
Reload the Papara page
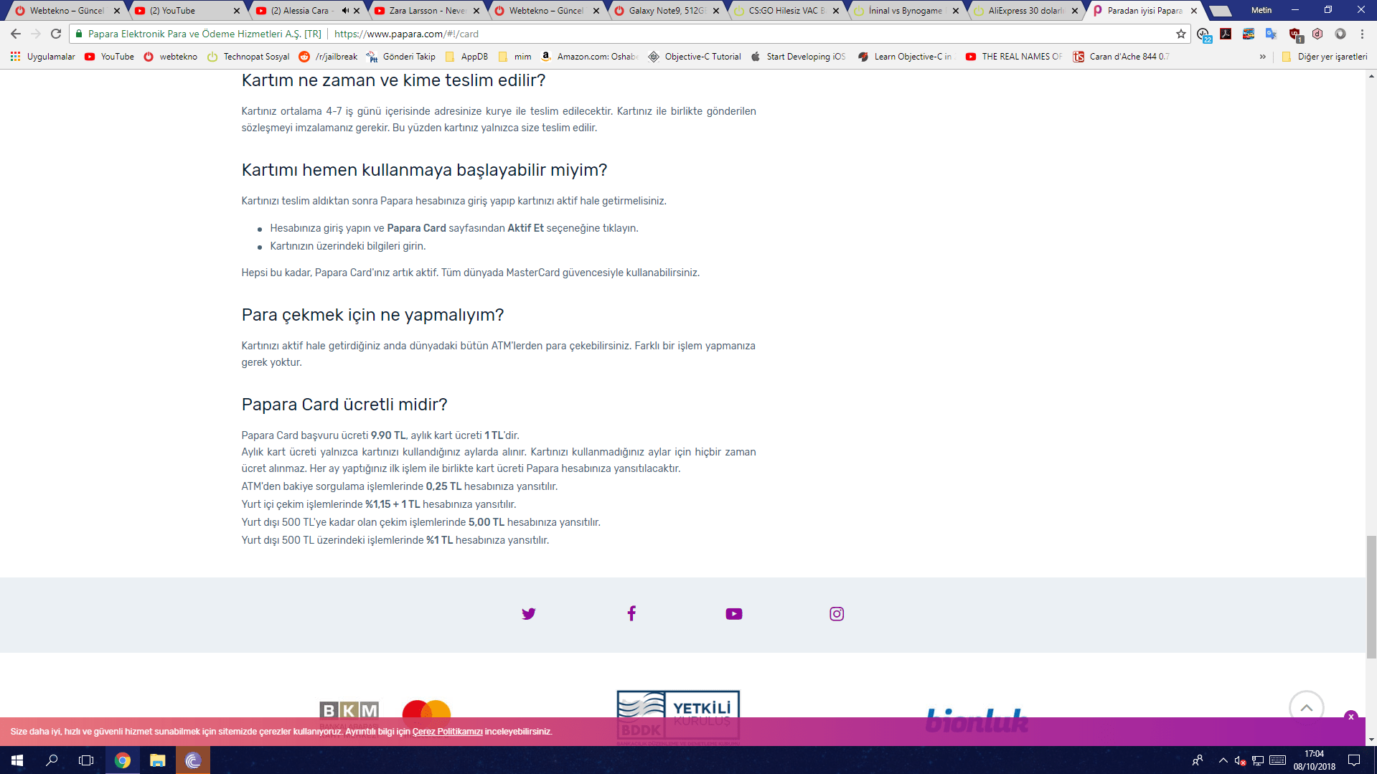click(56, 34)
